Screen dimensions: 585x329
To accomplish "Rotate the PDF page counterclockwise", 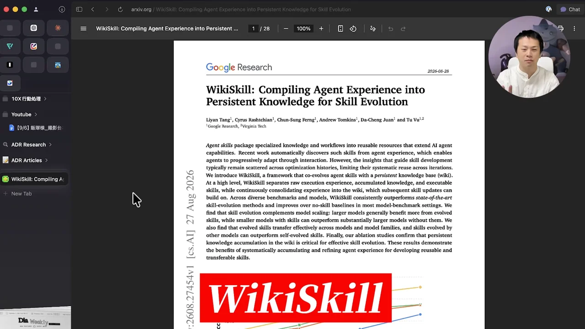I will coord(353,28).
